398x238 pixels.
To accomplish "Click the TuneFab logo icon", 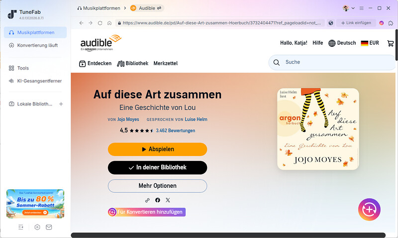I will tap(12, 14).
